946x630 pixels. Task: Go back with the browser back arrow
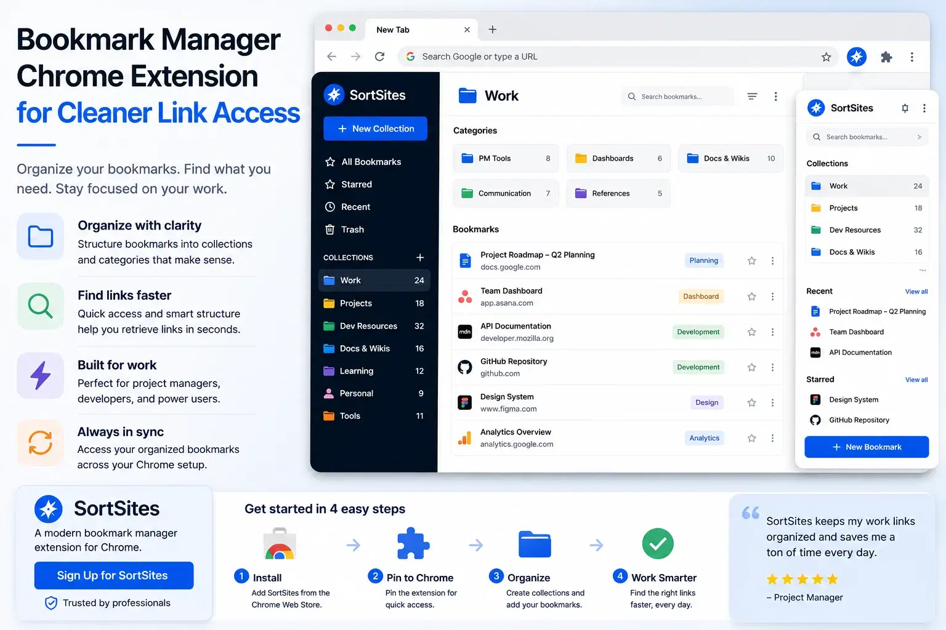[331, 57]
